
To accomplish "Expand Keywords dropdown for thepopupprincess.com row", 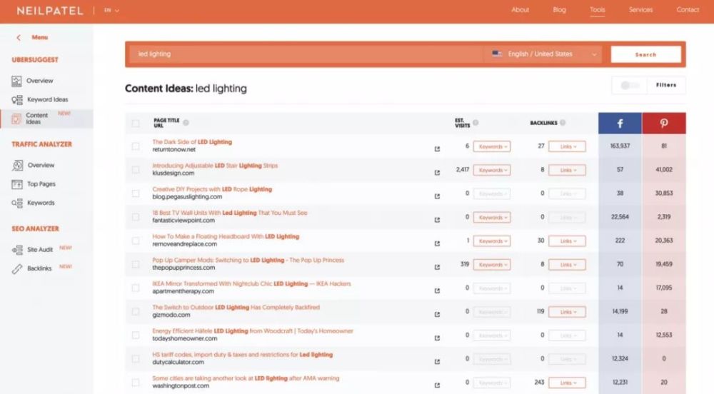I will (492, 265).
